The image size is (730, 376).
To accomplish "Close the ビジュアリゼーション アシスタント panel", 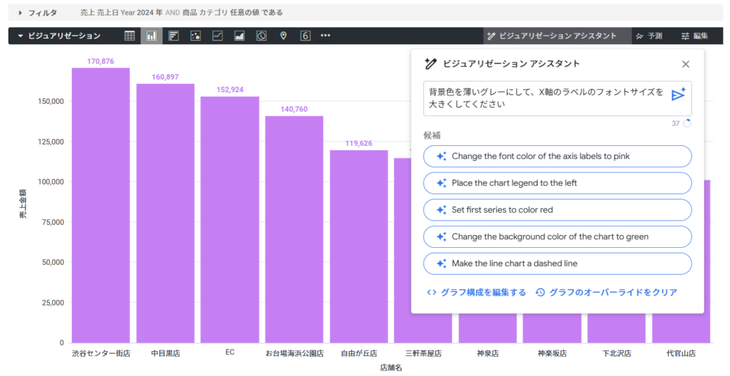I will pyautogui.click(x=686, y=64).
